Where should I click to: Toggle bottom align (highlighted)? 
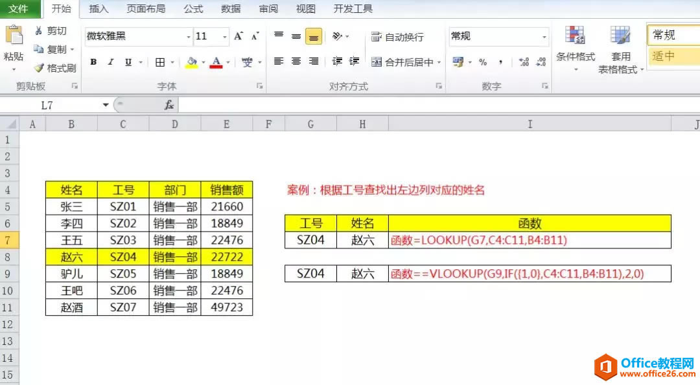(x=314, y=36)
